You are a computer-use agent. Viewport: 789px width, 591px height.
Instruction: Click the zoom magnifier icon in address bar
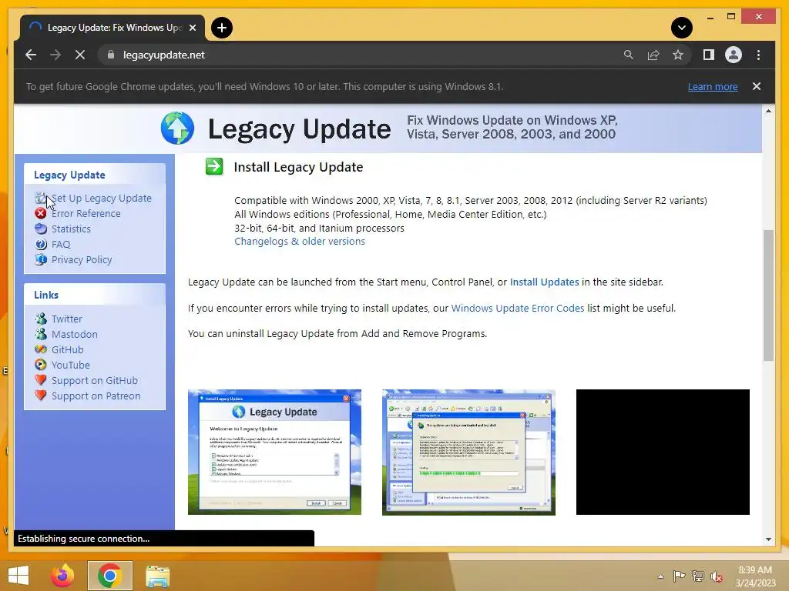click(x=629, y=55)
